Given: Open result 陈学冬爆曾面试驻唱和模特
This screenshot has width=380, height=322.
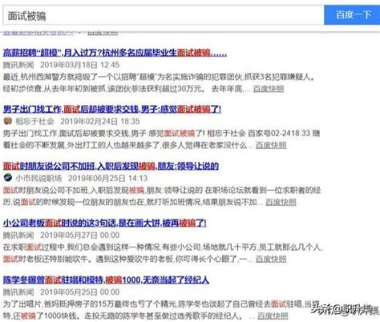Looking at the screenshot, I should click(106, 280).
